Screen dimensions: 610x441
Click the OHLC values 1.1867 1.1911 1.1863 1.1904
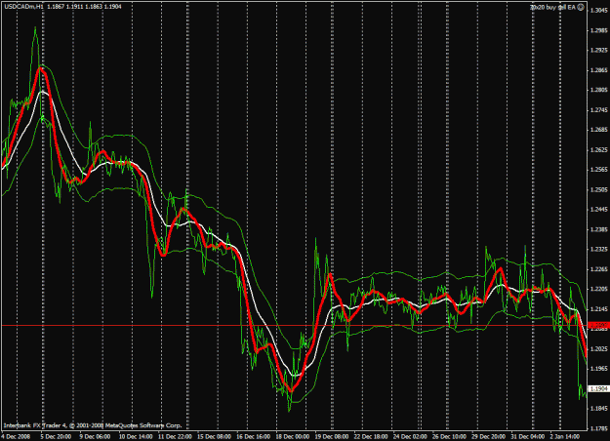click(x=84, y=7)
